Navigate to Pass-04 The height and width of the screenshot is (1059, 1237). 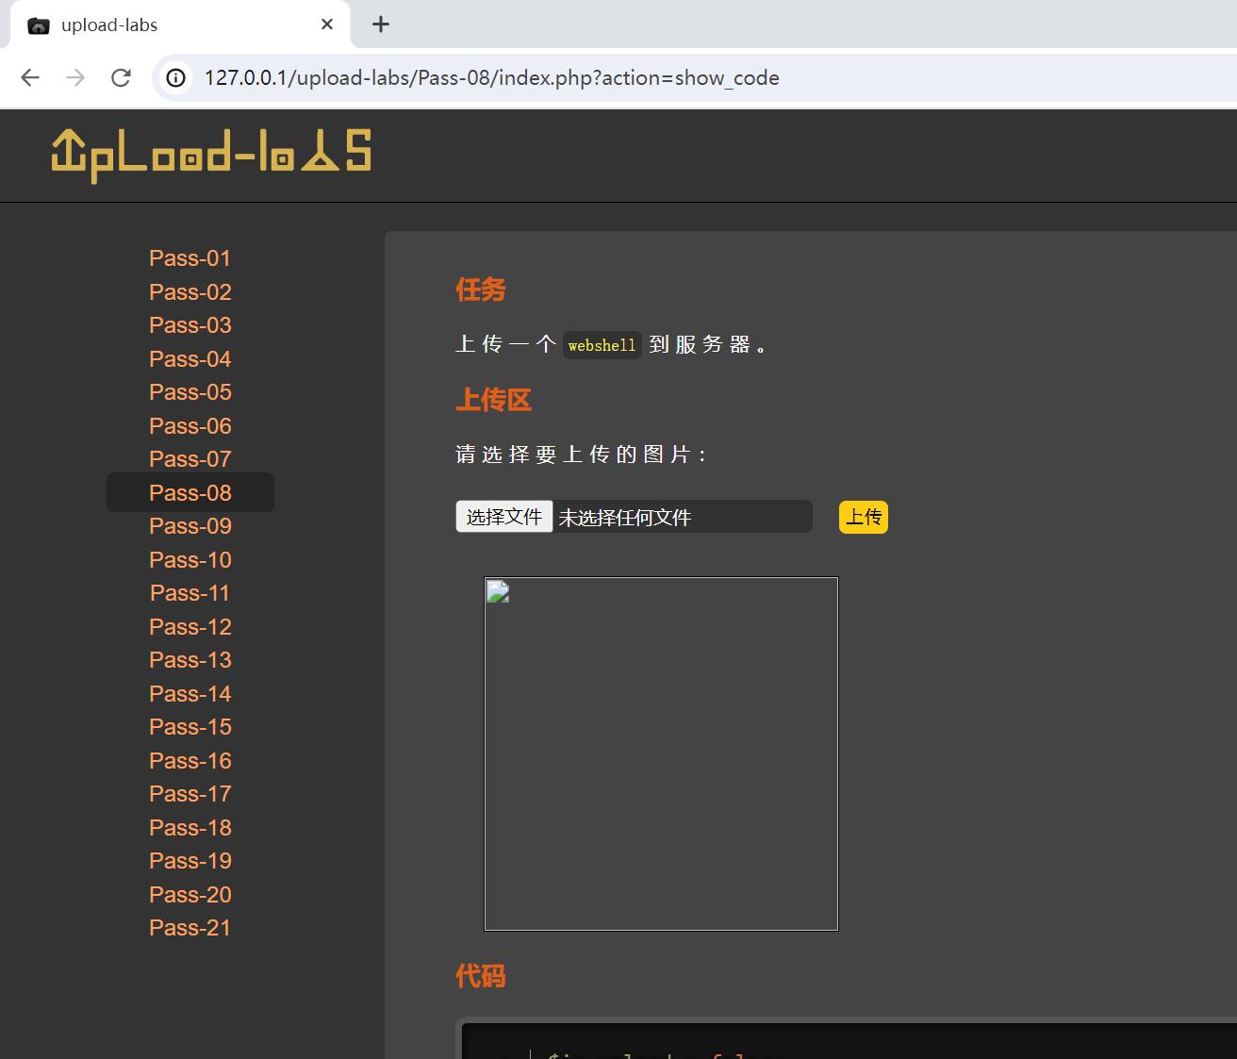click(190, 359)
